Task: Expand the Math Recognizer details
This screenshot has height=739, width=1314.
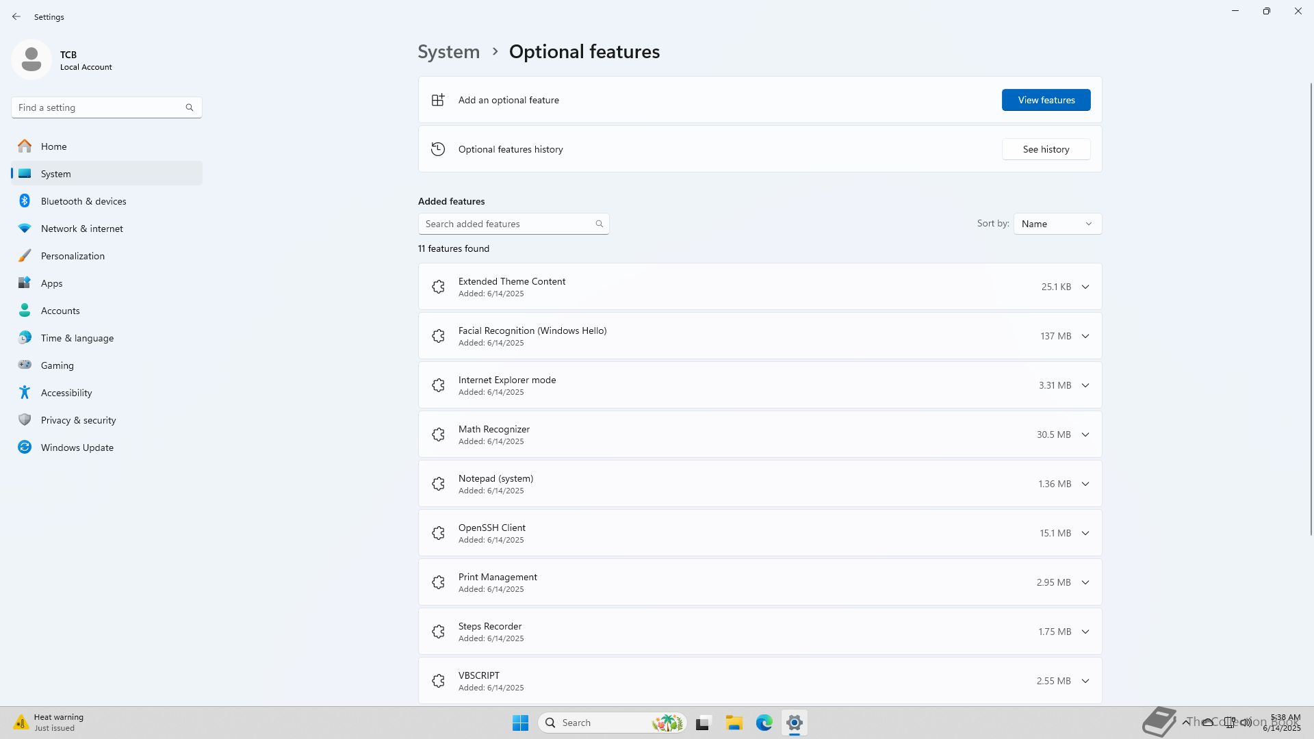Action: click(1085, 435)
